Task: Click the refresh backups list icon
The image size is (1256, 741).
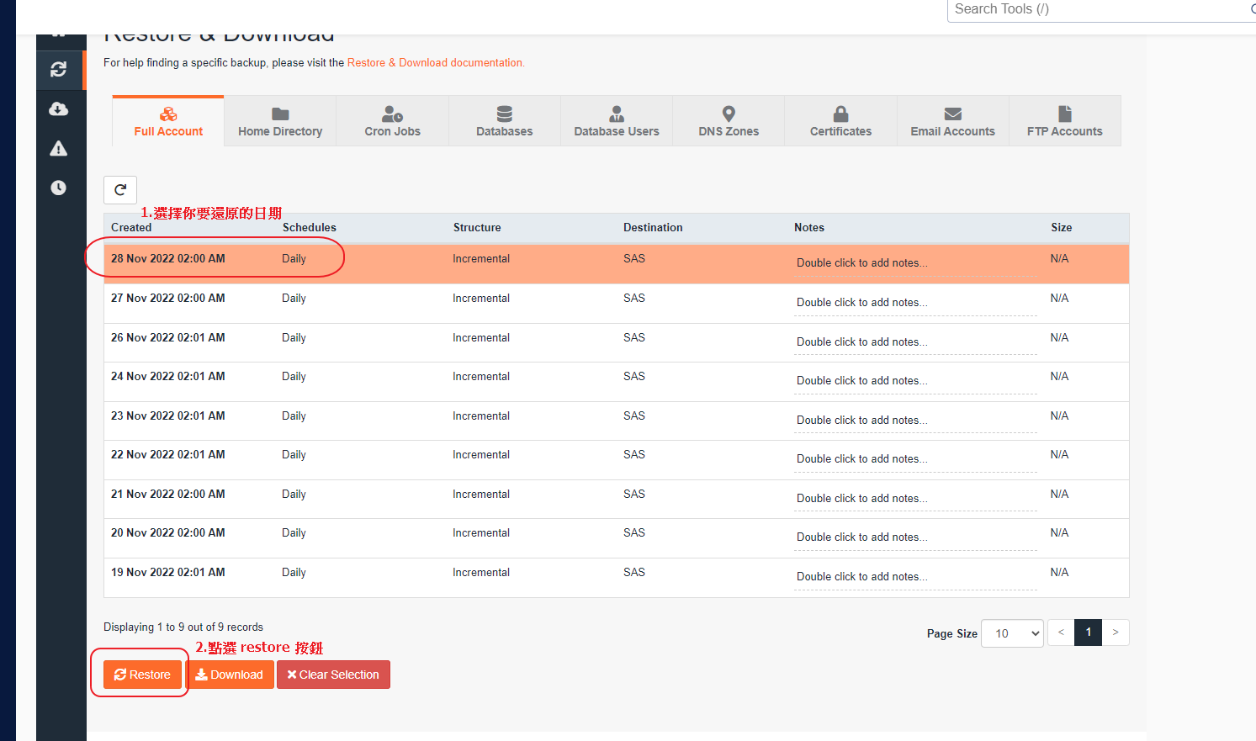Action: [x=120, y=190]
